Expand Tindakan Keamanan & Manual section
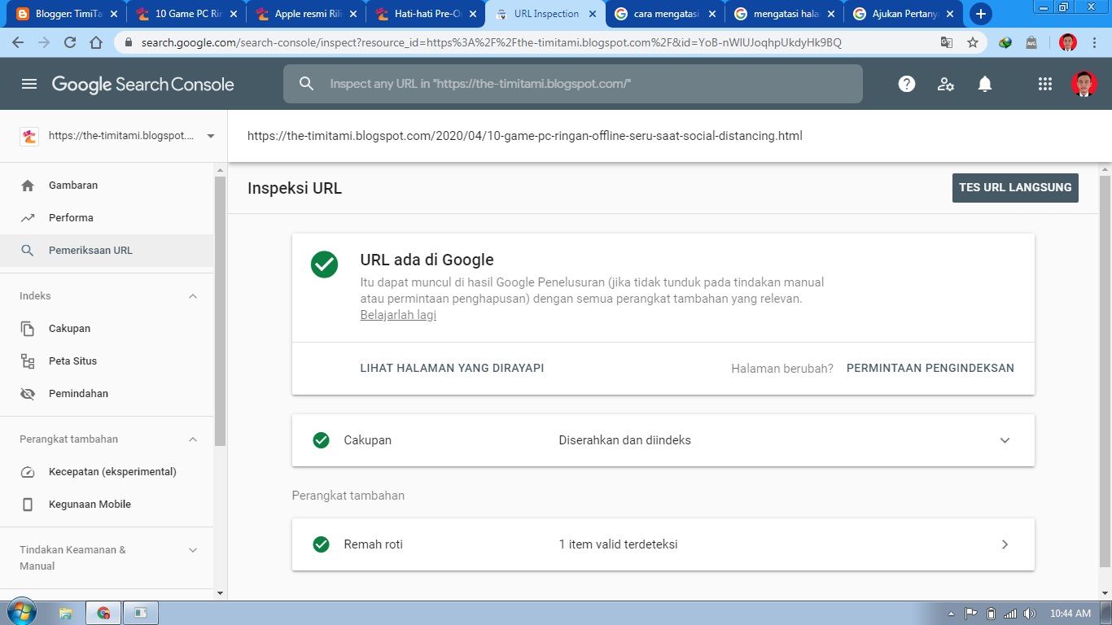Image resolution: width=1112 pixels, height=625 pixels. tap(193, 550)
